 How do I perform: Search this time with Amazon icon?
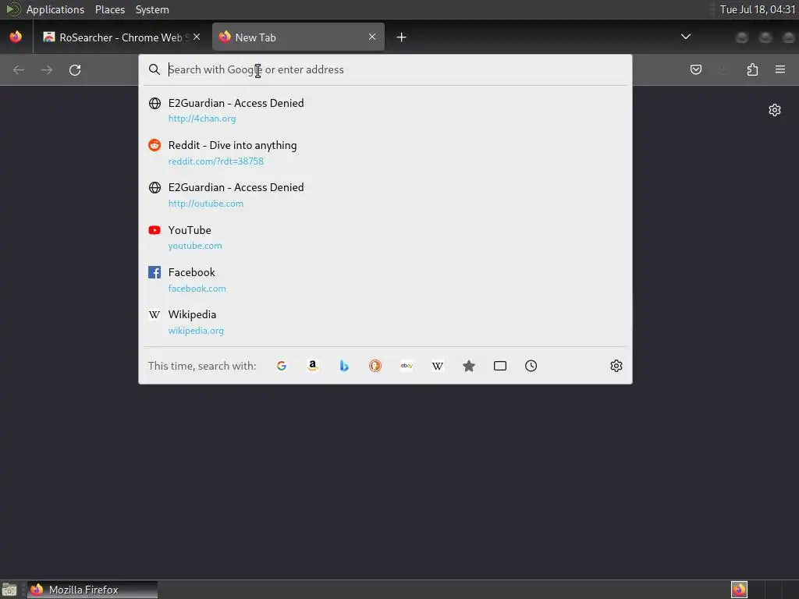pyautogui.click(x=313, y=366)
